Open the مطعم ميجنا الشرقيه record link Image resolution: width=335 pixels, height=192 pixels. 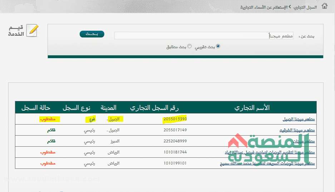297,130
